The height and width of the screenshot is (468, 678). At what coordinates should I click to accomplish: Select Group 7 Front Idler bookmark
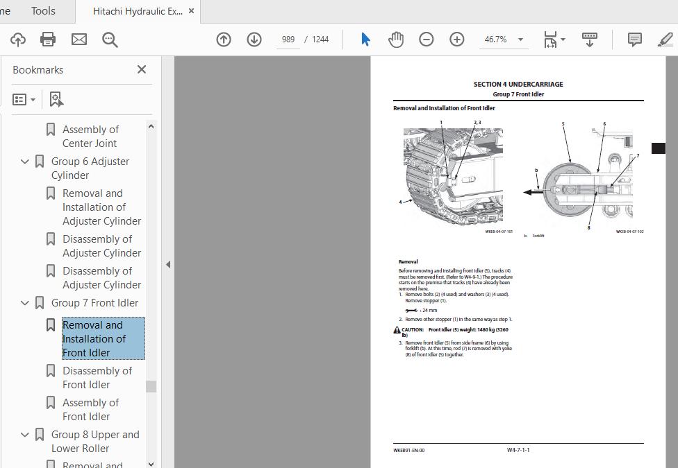coord(94,303)
